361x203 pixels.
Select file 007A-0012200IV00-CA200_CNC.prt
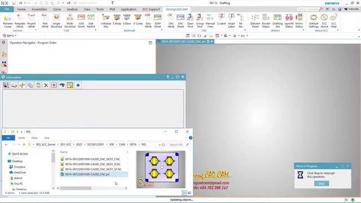pyautogui.click(x=94, y=174)
